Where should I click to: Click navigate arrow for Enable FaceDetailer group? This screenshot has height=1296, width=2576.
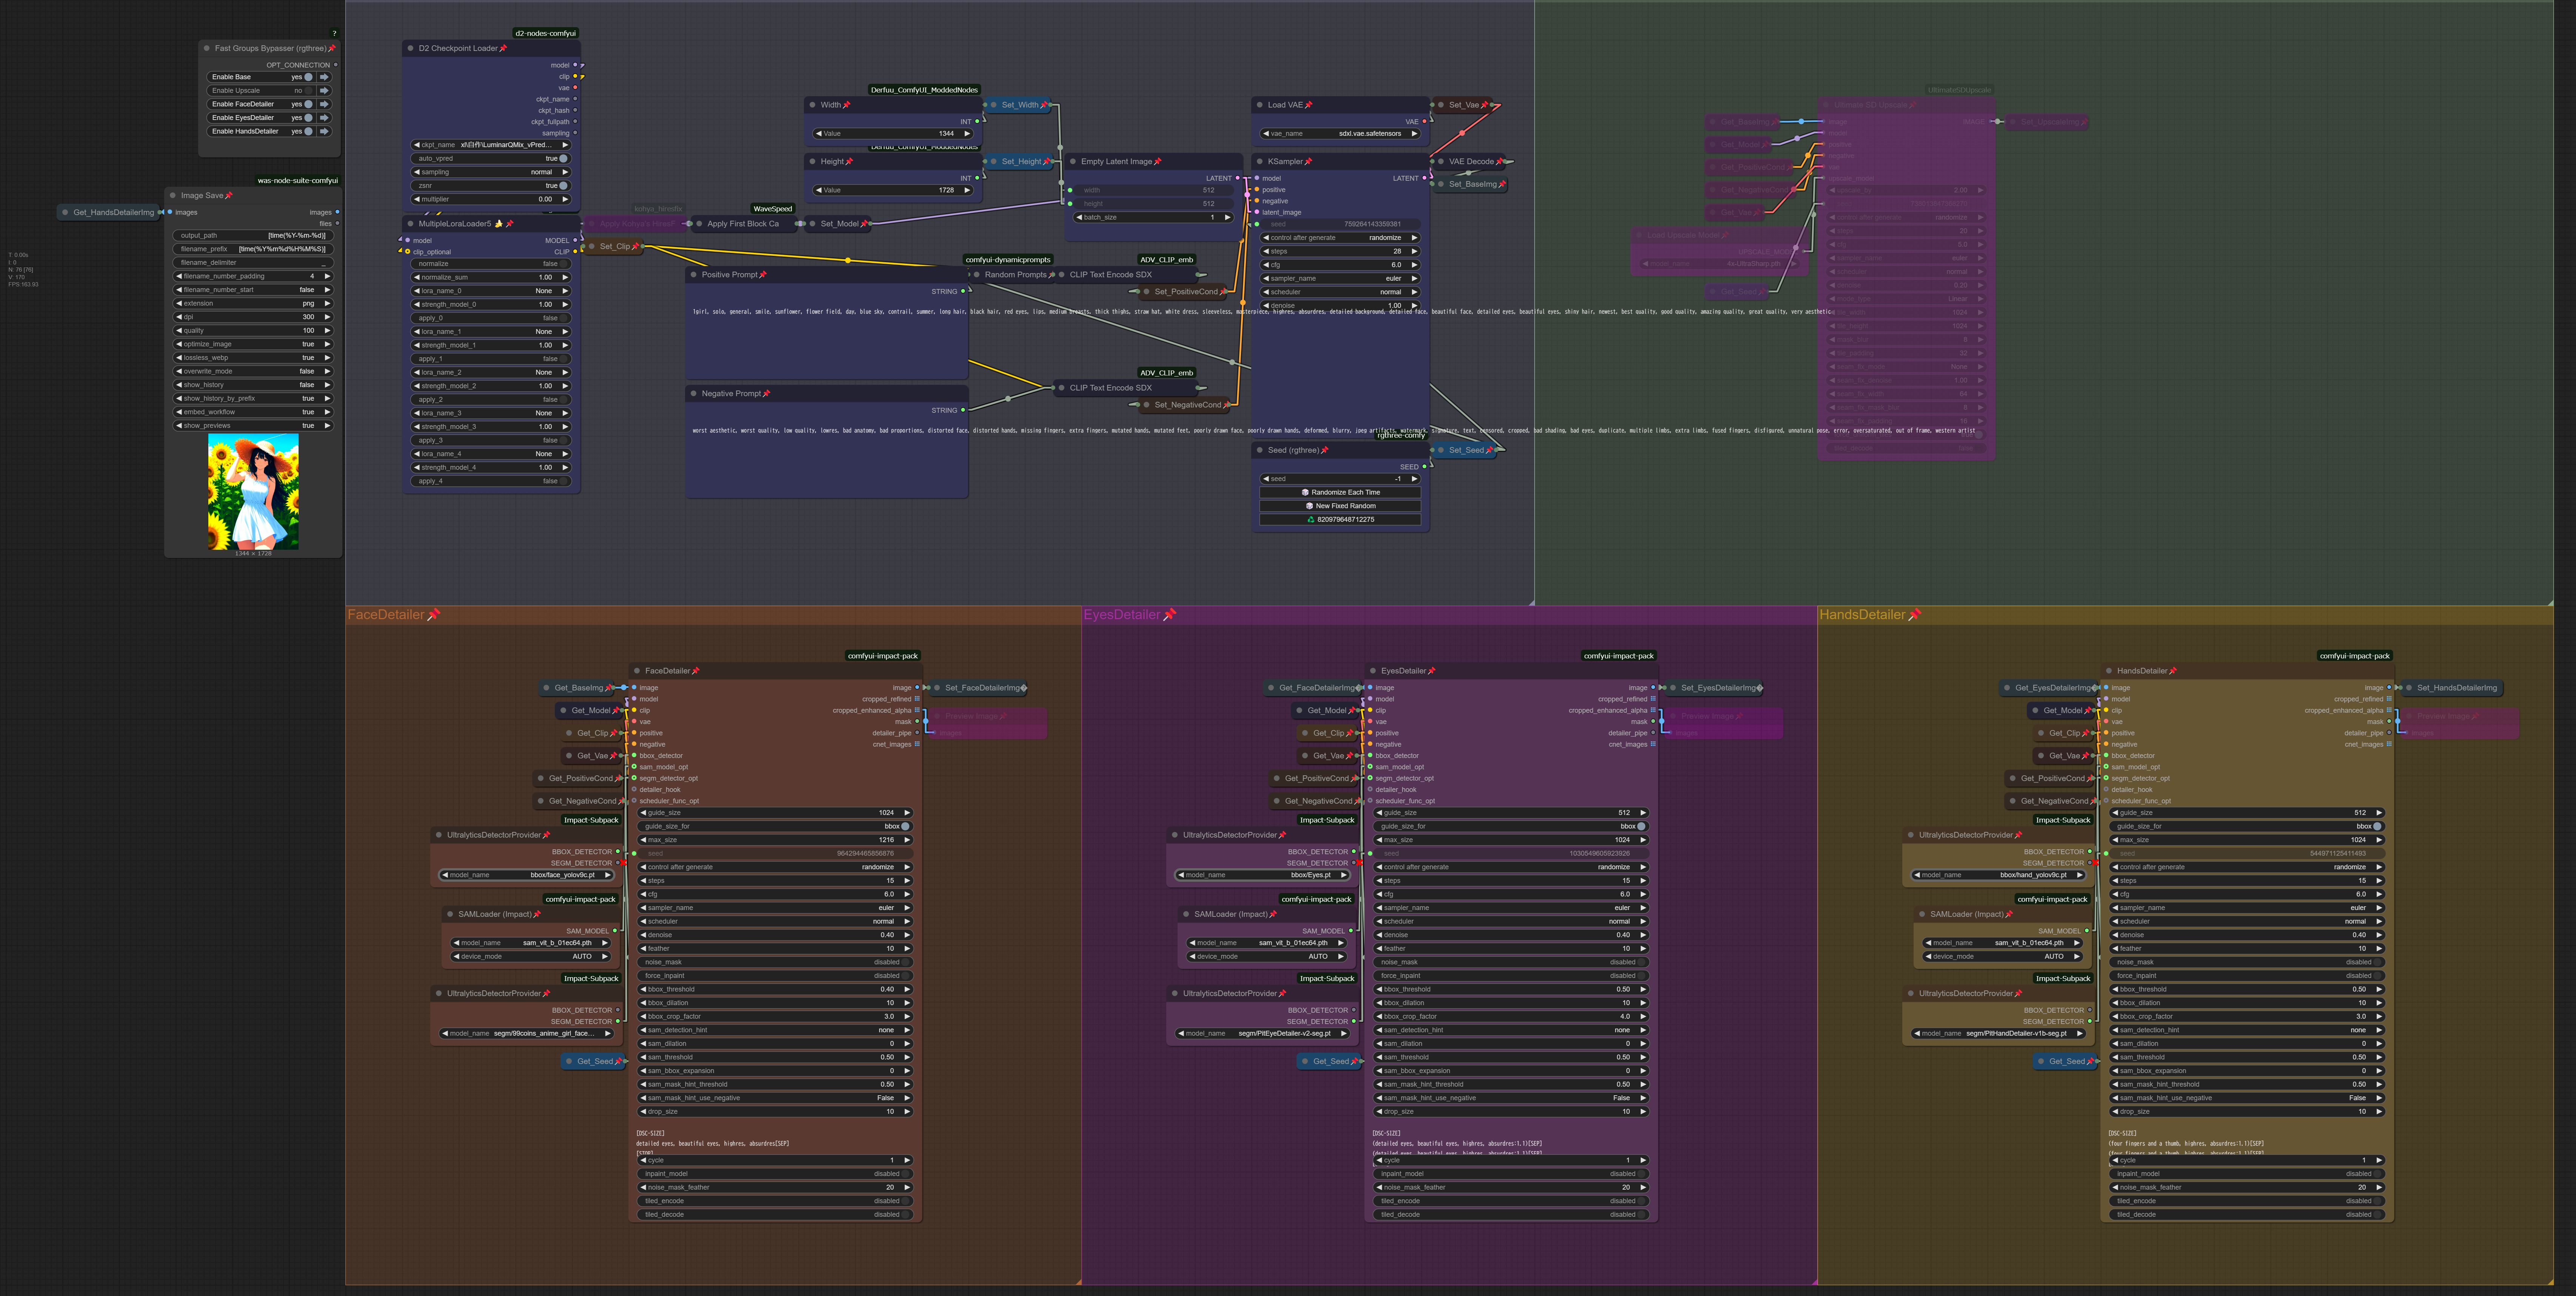pyautogui.click(x=324, y=104)
